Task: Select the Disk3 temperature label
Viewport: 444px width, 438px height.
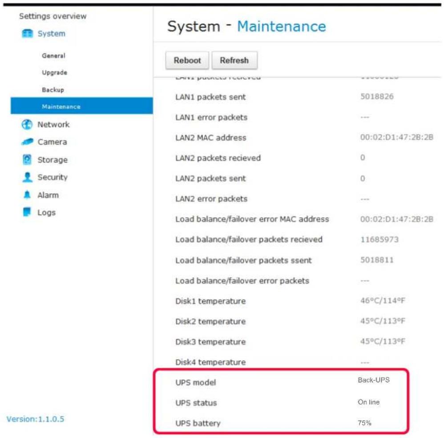Action: click(x=210, y=342)
